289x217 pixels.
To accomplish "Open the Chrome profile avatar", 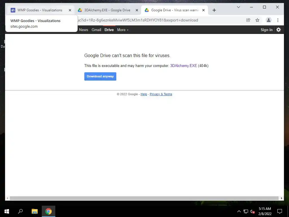I will tap(269, 20).
